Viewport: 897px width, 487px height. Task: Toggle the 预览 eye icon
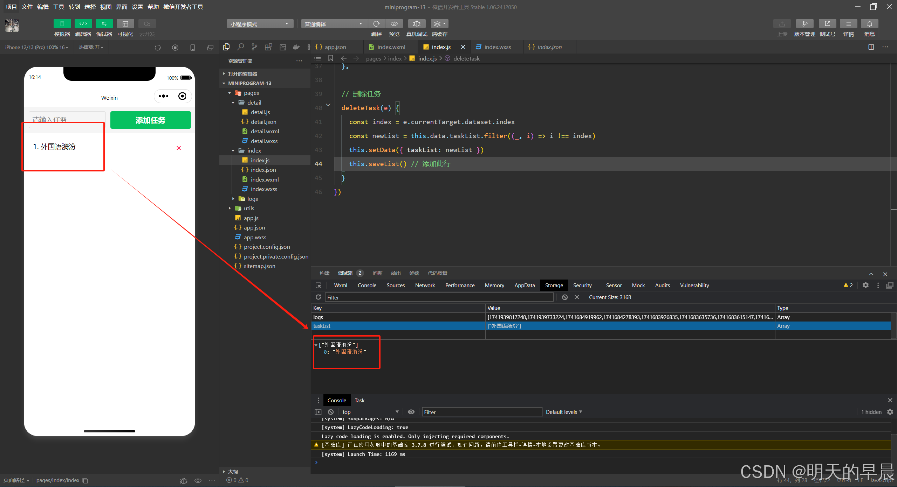tap(394, 24)
